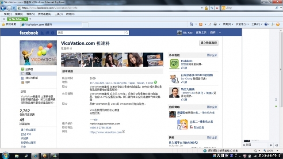Click the Facebook logo
The image size is (283, 159).
(29, 33)
